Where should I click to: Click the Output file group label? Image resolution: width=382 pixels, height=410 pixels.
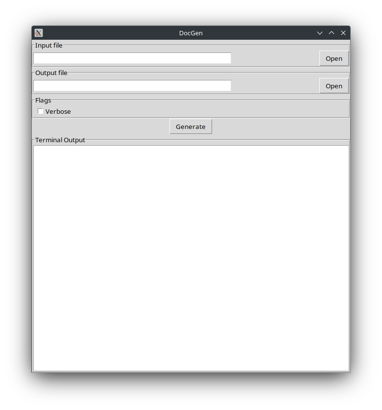tap(51, 73)
